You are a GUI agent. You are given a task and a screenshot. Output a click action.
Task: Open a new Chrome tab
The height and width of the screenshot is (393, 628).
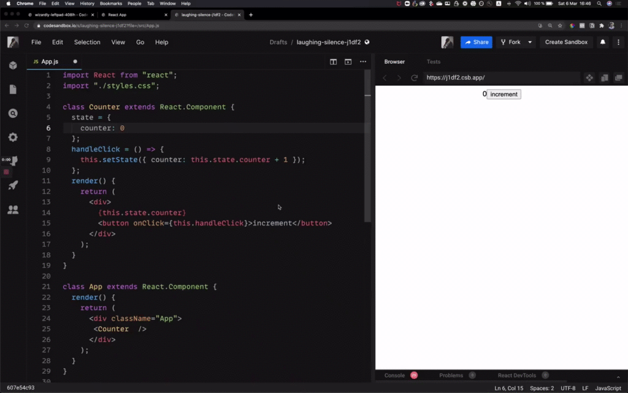(x=251, y=15)
